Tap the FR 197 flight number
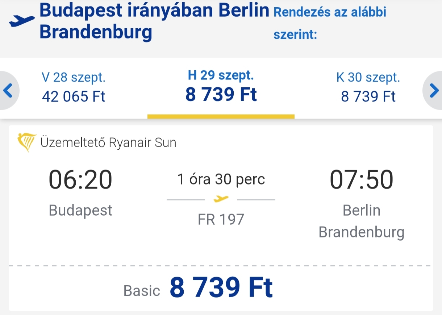Screen dimensions: 442x315 pos(221,219)
